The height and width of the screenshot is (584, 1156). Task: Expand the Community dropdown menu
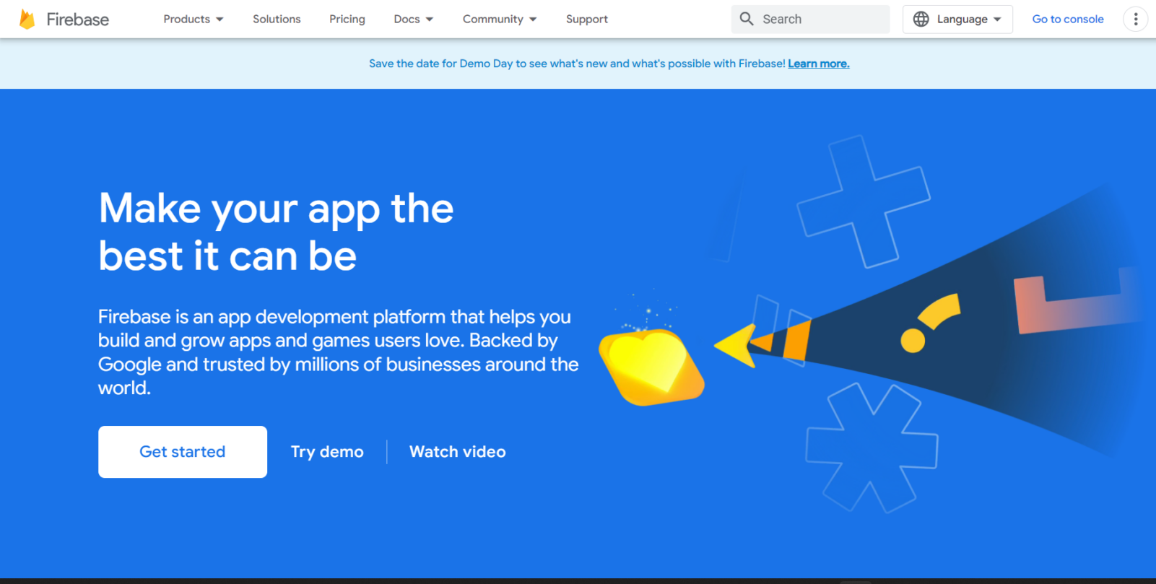(x=500, y=19)
